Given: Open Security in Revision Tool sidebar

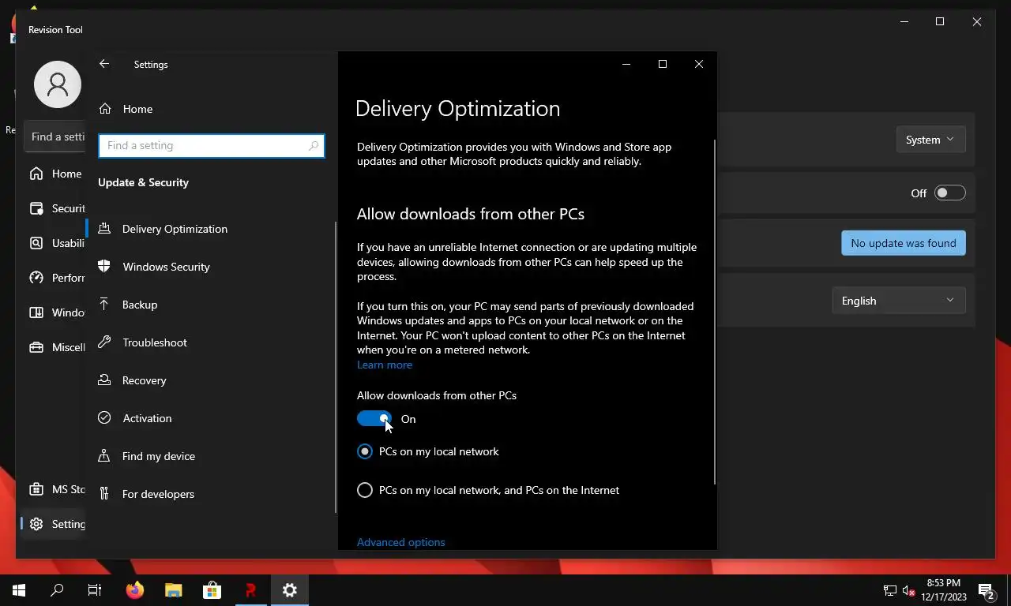Looking at the screenshot, I should pyautogui.click(x=54, y=208).
